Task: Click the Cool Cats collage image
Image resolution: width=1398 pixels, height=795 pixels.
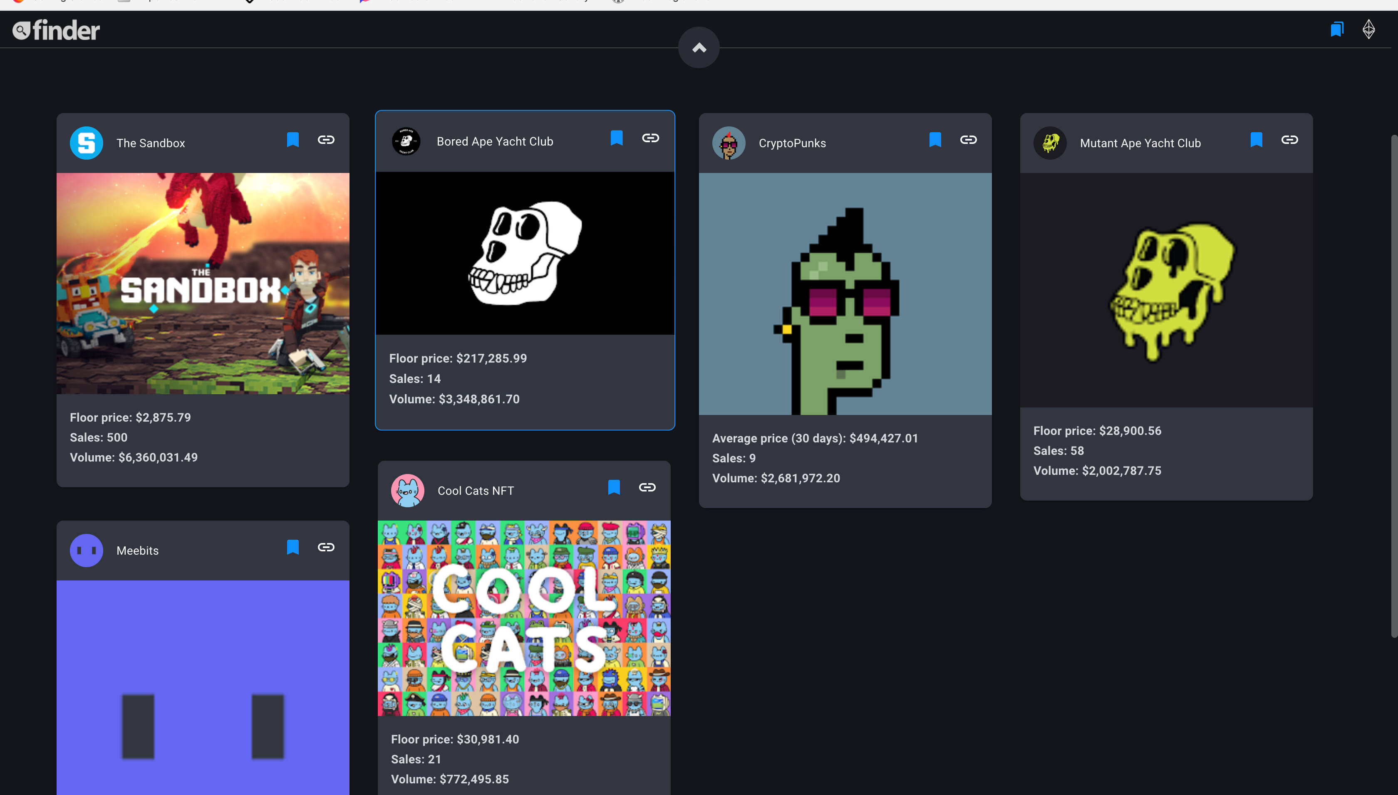Action: click(x=524, y=618)
